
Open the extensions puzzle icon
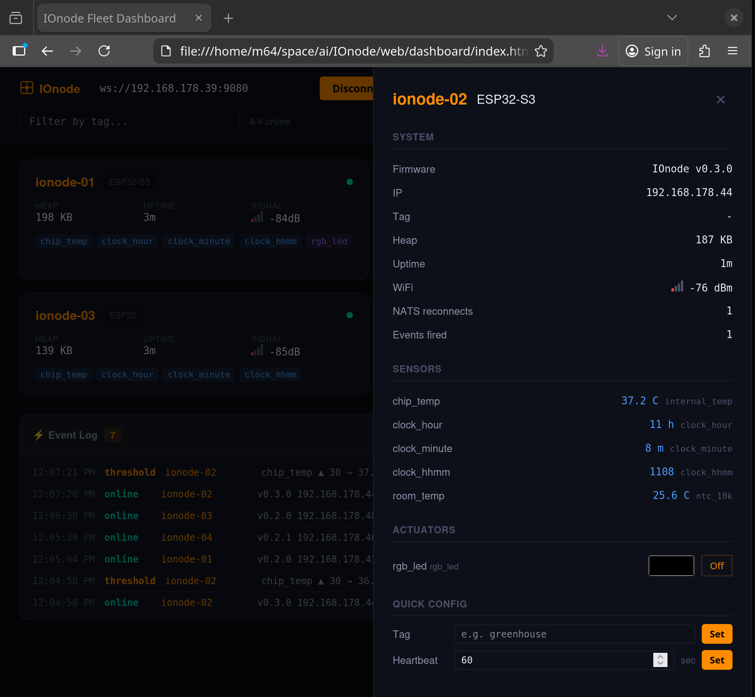tap(704, 51)
